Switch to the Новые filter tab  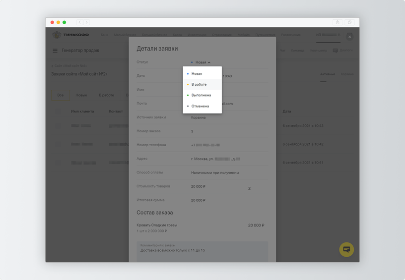pyautogui.click(x=81, y=95)
